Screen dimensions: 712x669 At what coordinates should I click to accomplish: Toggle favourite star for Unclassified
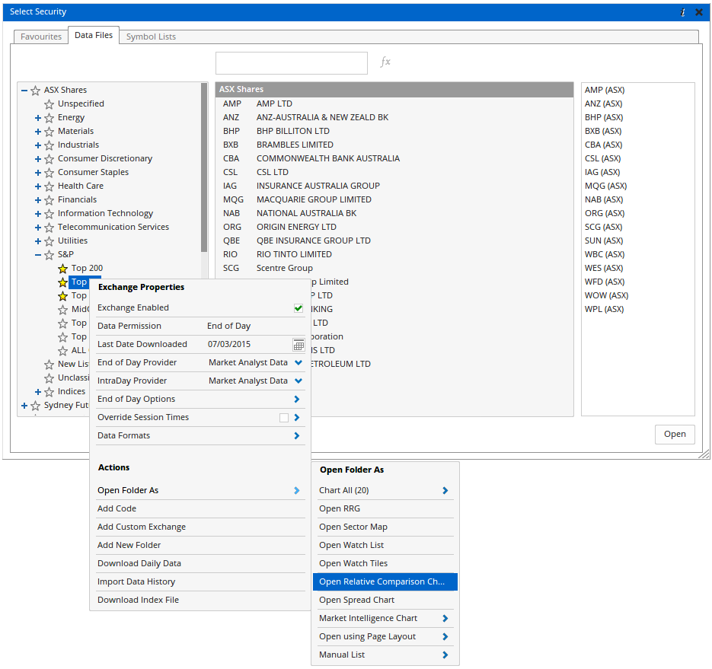[49, 378]
